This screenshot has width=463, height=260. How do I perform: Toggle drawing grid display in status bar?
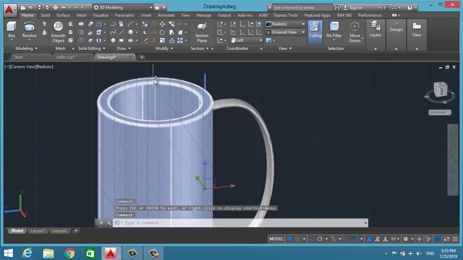pyautogui.click(x=289, y=239)
